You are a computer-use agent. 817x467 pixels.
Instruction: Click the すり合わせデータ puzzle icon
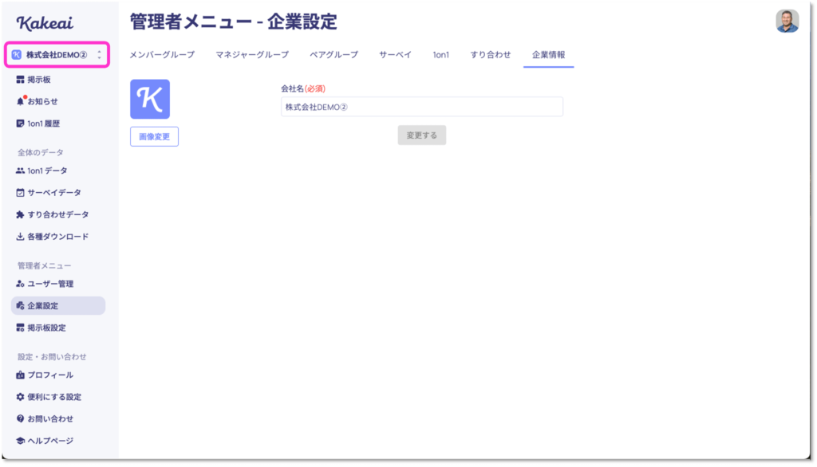(x=20, y=214)
